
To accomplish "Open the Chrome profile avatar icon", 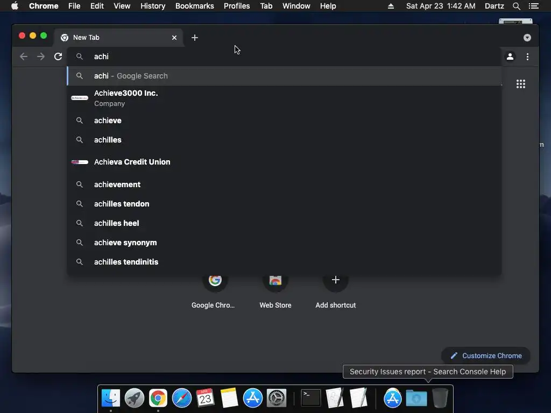I will [x=510, y=56].
